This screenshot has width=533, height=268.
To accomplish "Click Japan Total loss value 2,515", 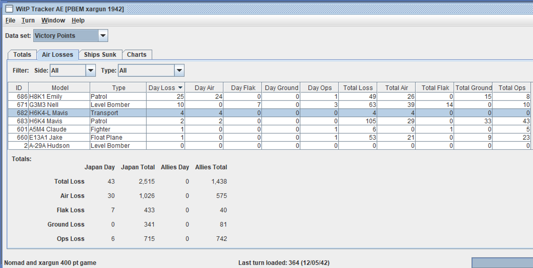I will point(146,181).
